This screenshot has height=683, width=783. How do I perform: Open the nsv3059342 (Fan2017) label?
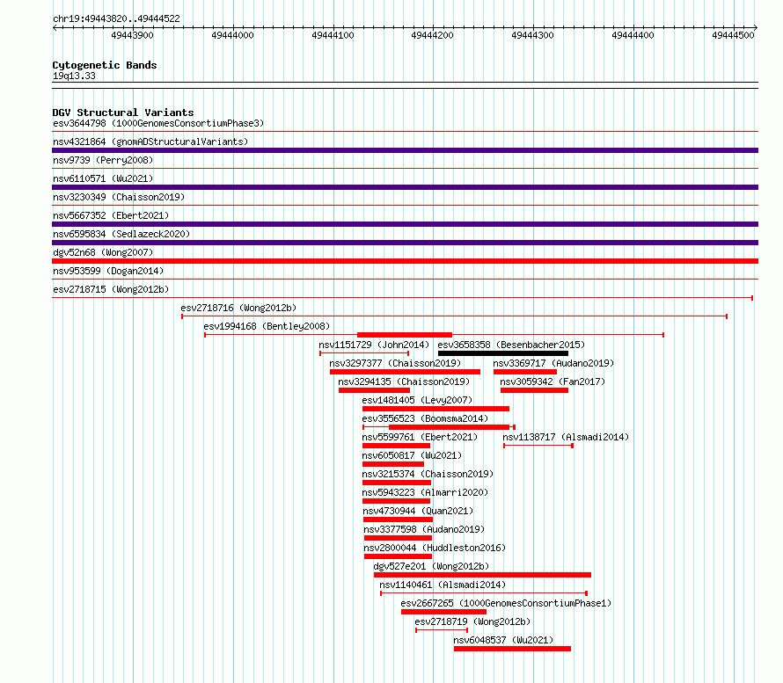pos(552,381)
